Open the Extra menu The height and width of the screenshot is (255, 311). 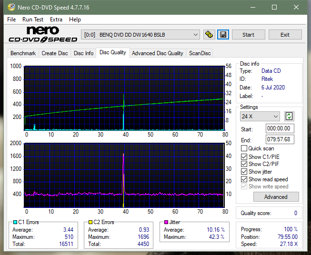[x=56, y=20]
